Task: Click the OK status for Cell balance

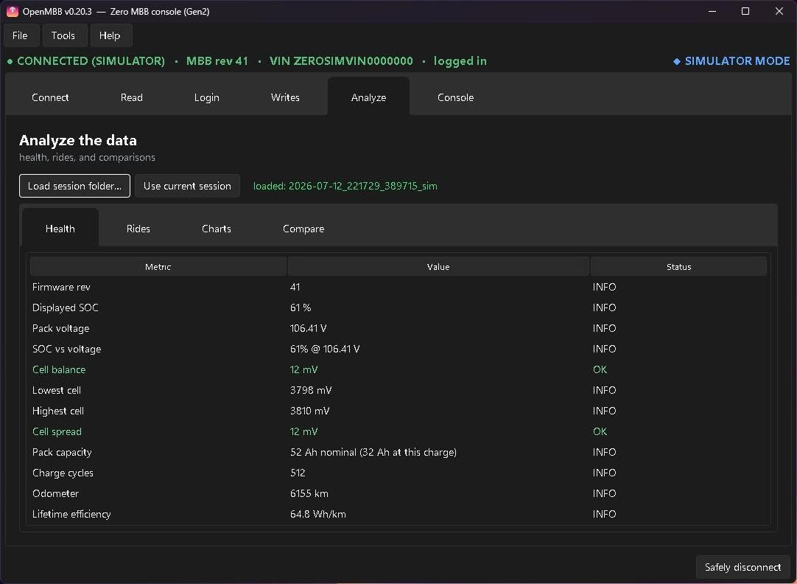Action: [x=600, y=369]
